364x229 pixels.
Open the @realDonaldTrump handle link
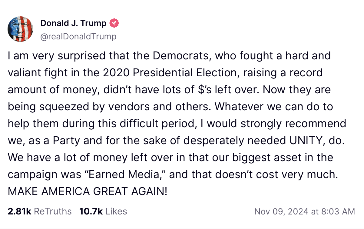(x=78, y=37)
